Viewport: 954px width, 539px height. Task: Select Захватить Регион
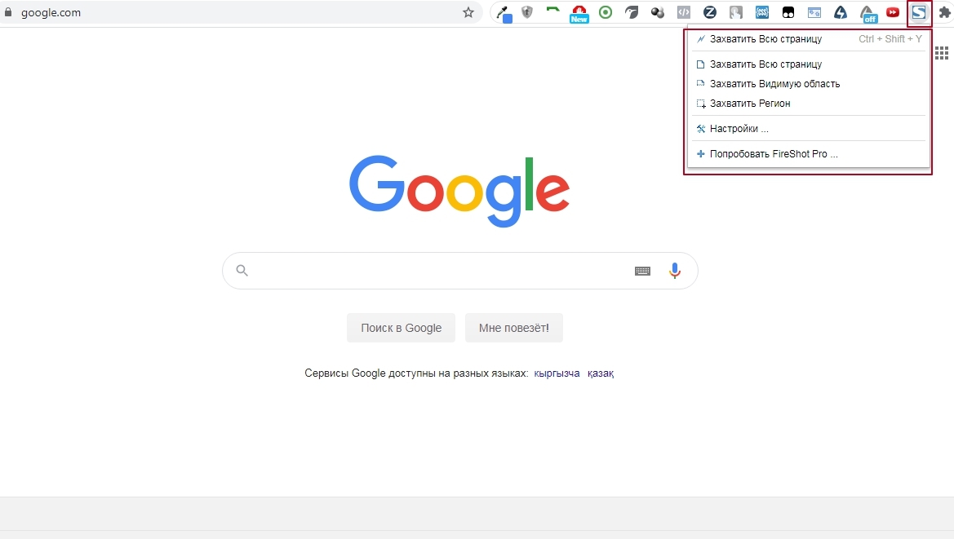click(808, 104)
